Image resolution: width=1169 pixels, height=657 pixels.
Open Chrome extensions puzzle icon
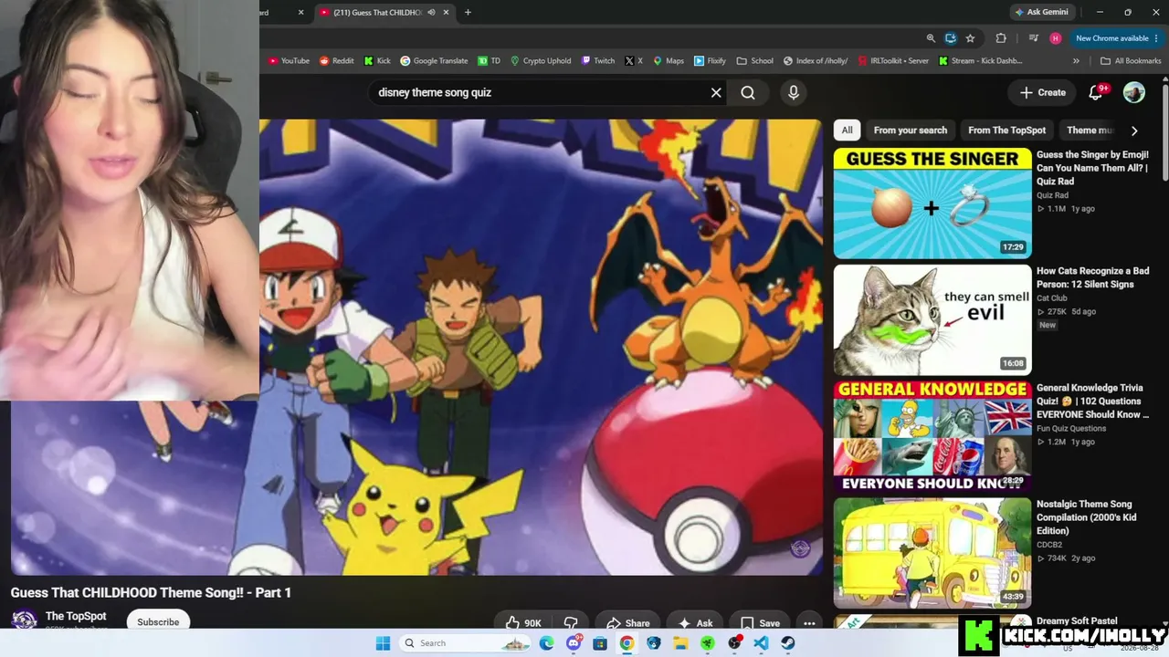[1001, 38]
